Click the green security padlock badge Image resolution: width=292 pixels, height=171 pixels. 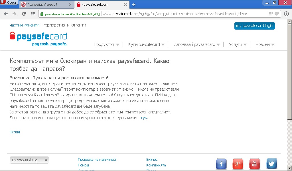click(x=70, y=14)
